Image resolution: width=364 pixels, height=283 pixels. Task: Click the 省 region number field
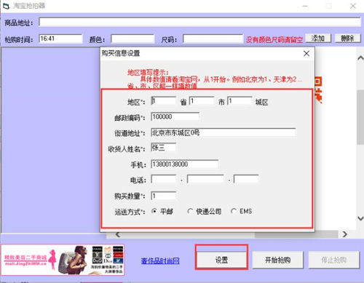click(164, 100)
